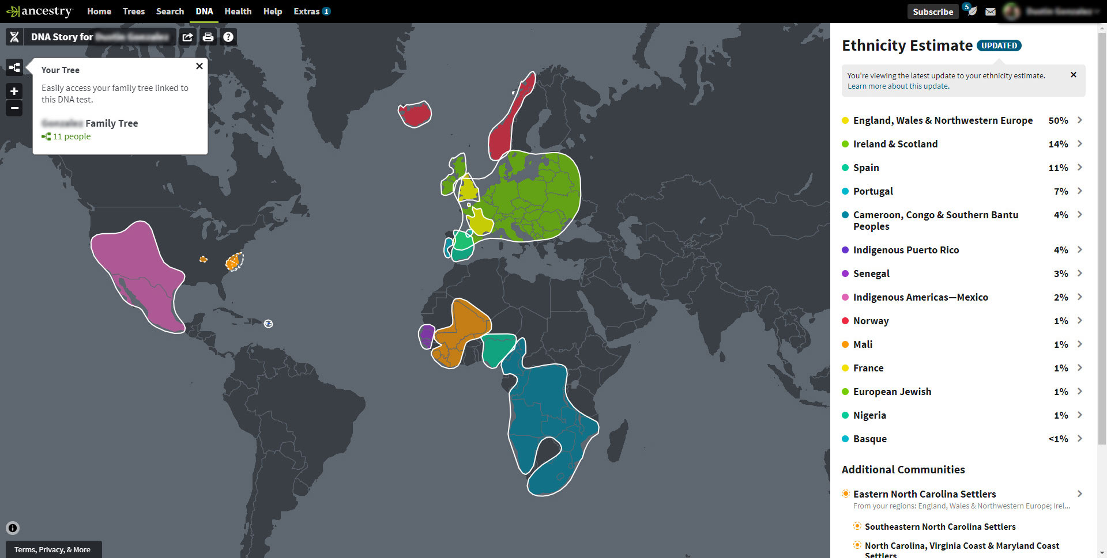Click the DNA helix icon
1107x558 pixels.
click(x=14, y=37)
